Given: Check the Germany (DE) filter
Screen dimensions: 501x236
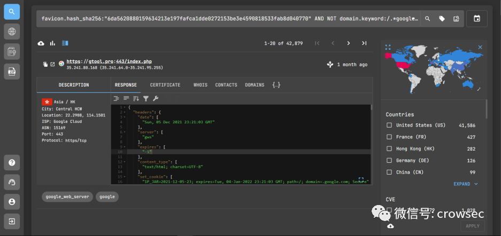Looking at the screenshot, I should point(389,160).
